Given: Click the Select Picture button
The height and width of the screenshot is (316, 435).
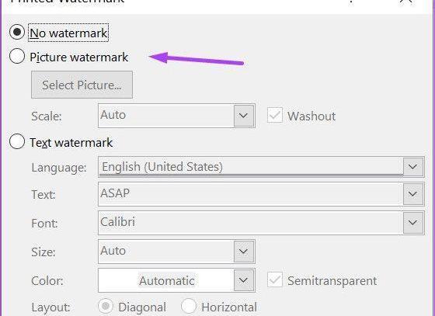Looking at the screenshot, I should click(x=82, y=85).
